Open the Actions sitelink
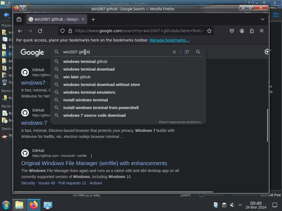 [x=96, y=183]
